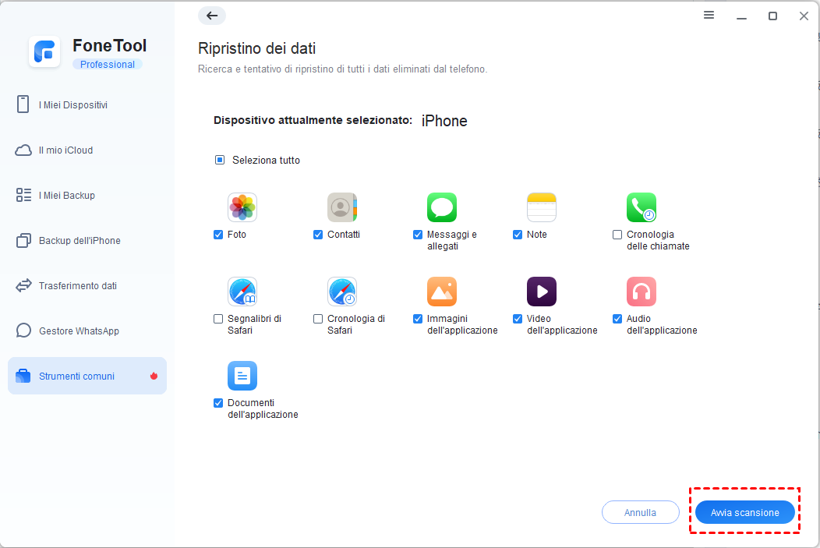Screen dimensions: 820x548
Task: Click the Audio dell'applicazione headphones icon
Action: (642, 292)
